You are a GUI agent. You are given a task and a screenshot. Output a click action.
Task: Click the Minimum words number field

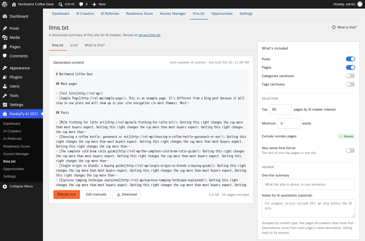[x=289, y=123]
